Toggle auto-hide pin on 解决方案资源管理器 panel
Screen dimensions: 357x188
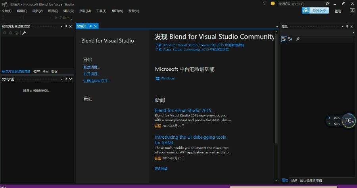click(x=66, y=27)
